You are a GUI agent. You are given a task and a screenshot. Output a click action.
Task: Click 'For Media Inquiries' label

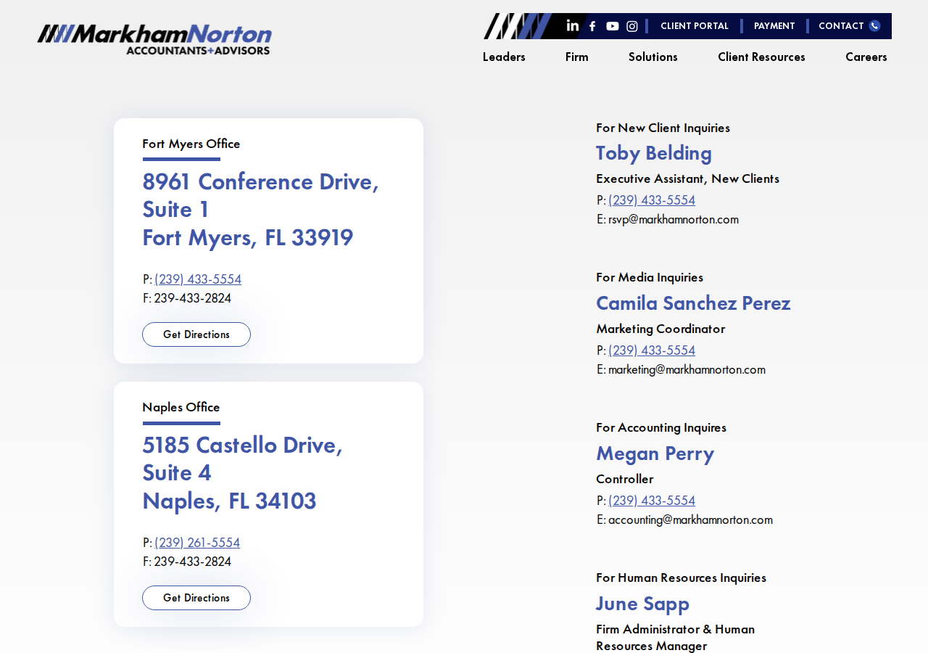coord(650,277)
